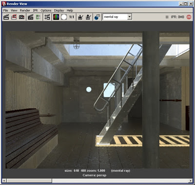Viewport: 195px width, 185px height.
Task: Click the horizontal scrollbar right arrow
Action: point(191,181)
